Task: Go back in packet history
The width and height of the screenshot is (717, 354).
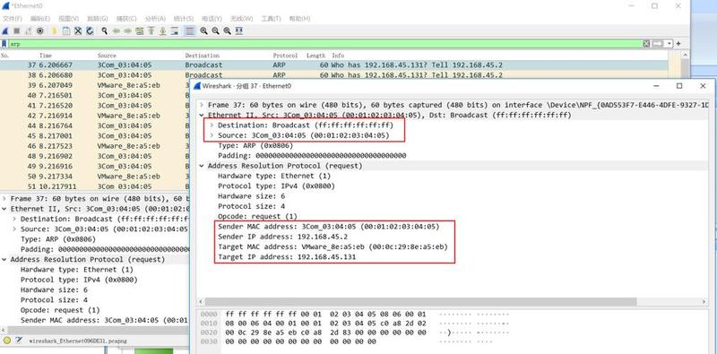Action: pos(117,31)
